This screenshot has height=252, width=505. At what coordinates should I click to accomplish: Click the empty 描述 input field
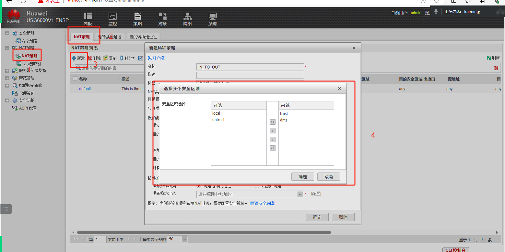[250, 75]
